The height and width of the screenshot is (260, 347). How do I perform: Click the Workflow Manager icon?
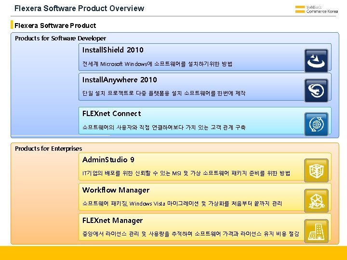(x=316, y=201)
